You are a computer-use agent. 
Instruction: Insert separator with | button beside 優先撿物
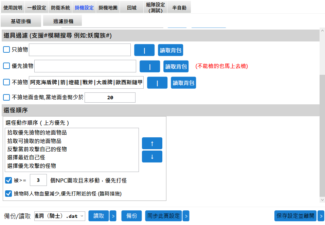click(150, 66)
